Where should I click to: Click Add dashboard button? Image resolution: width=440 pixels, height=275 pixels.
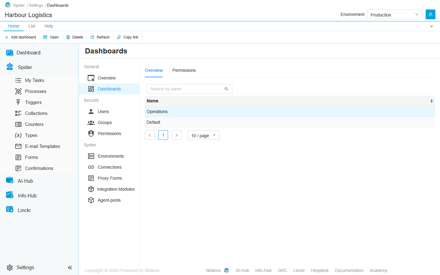20,37
